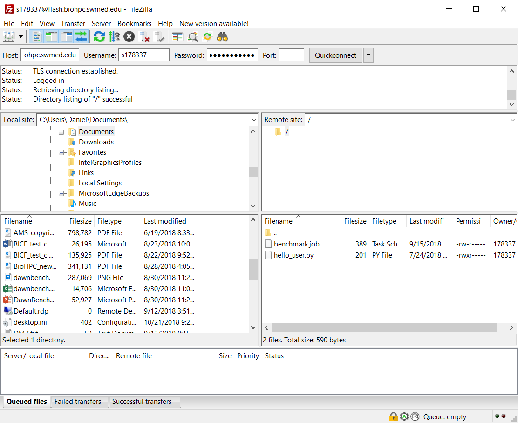Open the Transfer menu

coord(73,23)
